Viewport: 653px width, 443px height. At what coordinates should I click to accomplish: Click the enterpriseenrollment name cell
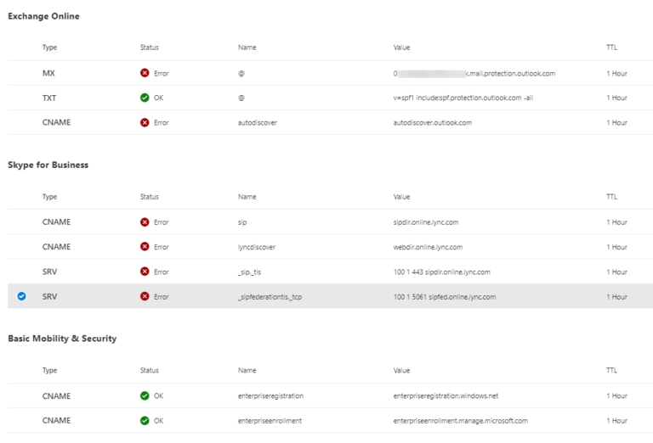click(x=270, y=421)
